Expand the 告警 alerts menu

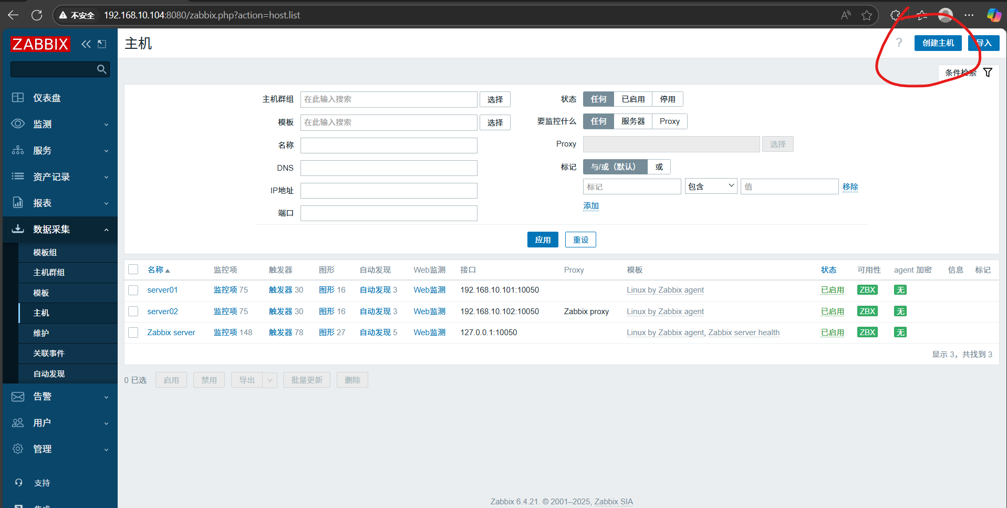point(60,397)
